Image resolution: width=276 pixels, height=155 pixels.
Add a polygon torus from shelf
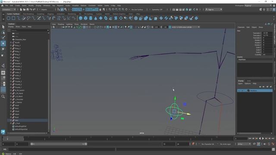coord(106,18)
